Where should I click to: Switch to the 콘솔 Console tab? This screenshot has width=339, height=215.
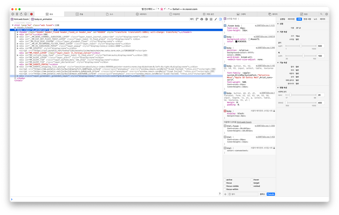[x=79, y=14]
